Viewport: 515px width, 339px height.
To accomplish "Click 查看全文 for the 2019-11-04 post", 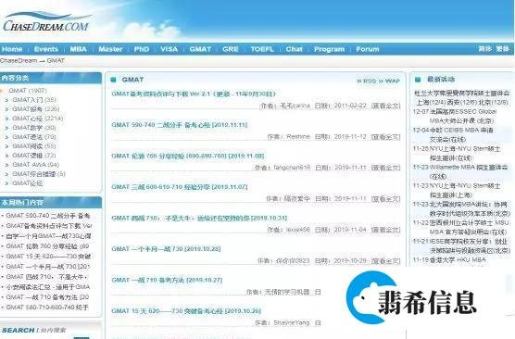I will (385, 230).
